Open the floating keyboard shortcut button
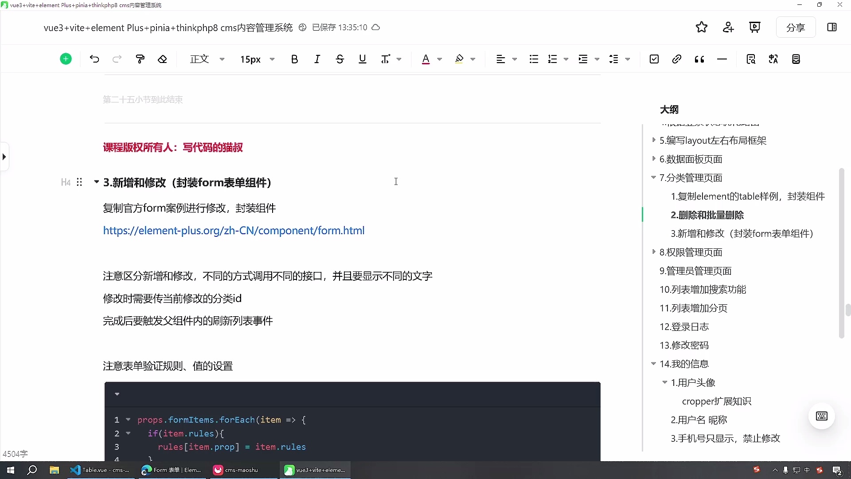Image resolution: width=851 pixels, height=479 pixels. 821,416
